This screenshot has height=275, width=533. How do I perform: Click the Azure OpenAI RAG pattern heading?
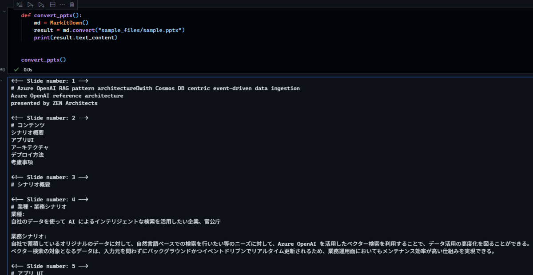pyautogui.click(x=155, y=89)
